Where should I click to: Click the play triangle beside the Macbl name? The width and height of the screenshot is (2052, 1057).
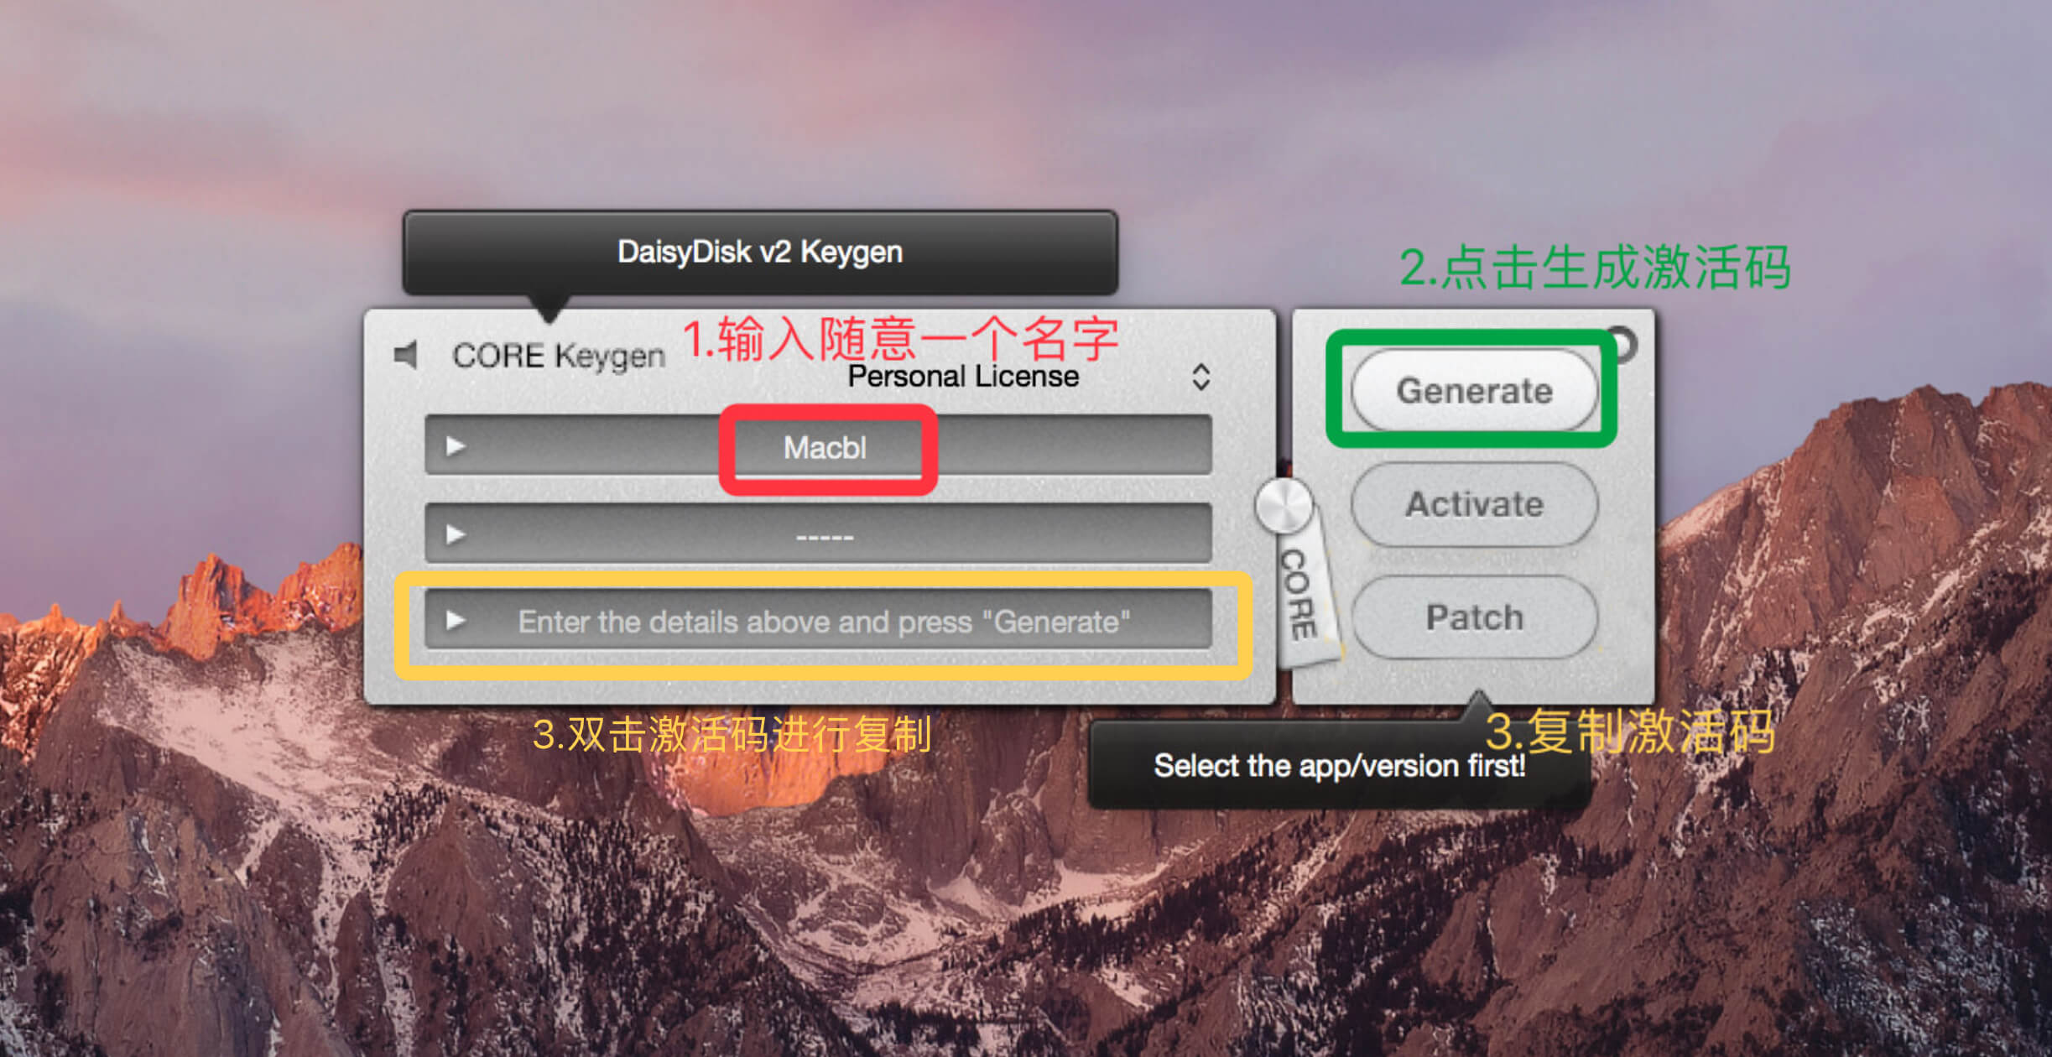tap(456, 445)
